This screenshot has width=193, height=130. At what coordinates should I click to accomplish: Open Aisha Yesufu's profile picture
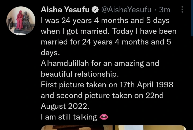(21, 21)
